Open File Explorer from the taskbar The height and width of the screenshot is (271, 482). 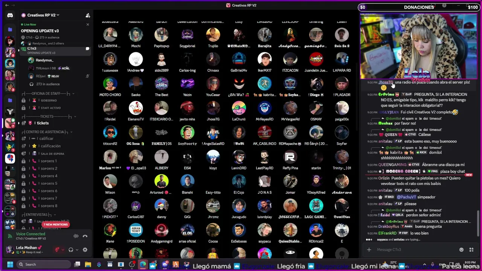point(88,264)
